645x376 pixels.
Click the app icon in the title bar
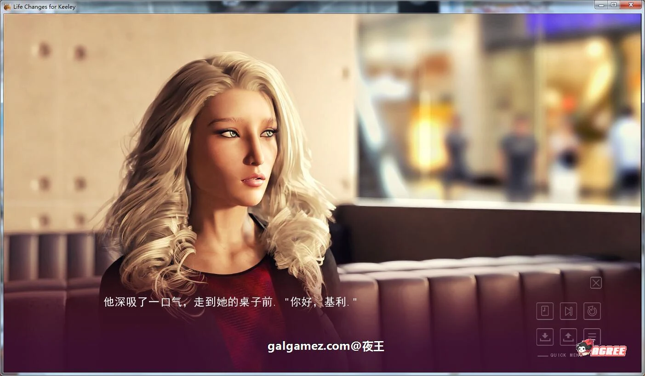7,6
